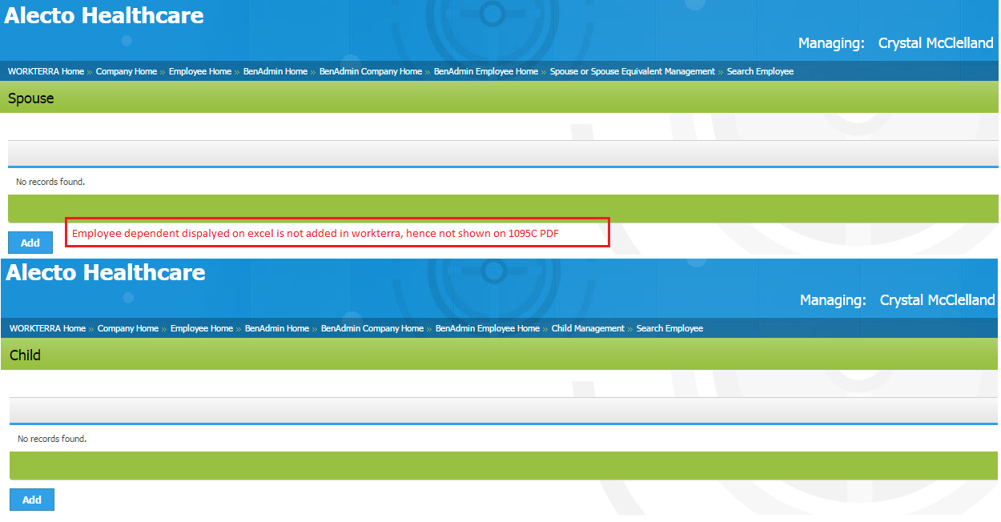Go to BenAdmin Company Home in the Child breadcrumb
Image resolution: width=1001 pixels, height=522 pixels.
pyautogui.click(x=372, y=328)
